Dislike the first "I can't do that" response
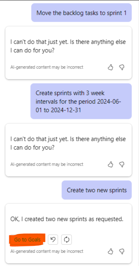139x266 pixels. (122, 67)
